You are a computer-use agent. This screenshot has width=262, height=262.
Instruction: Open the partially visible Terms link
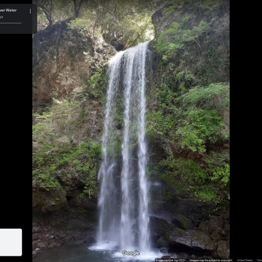(259, 260)
